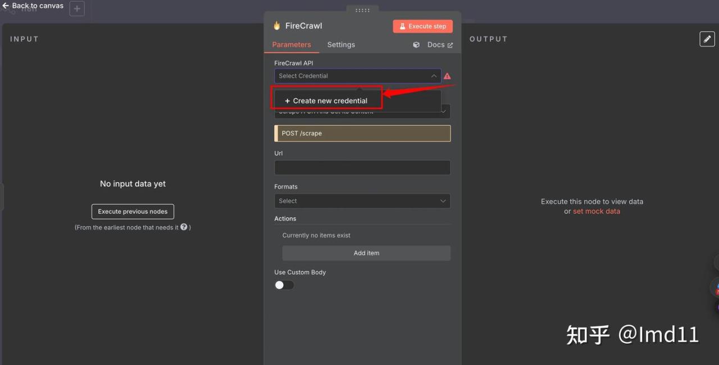Image resolution: width=719 pixels, height=365 pixels.
Task: Open the Formats Select dropdown
Action: 362,201
